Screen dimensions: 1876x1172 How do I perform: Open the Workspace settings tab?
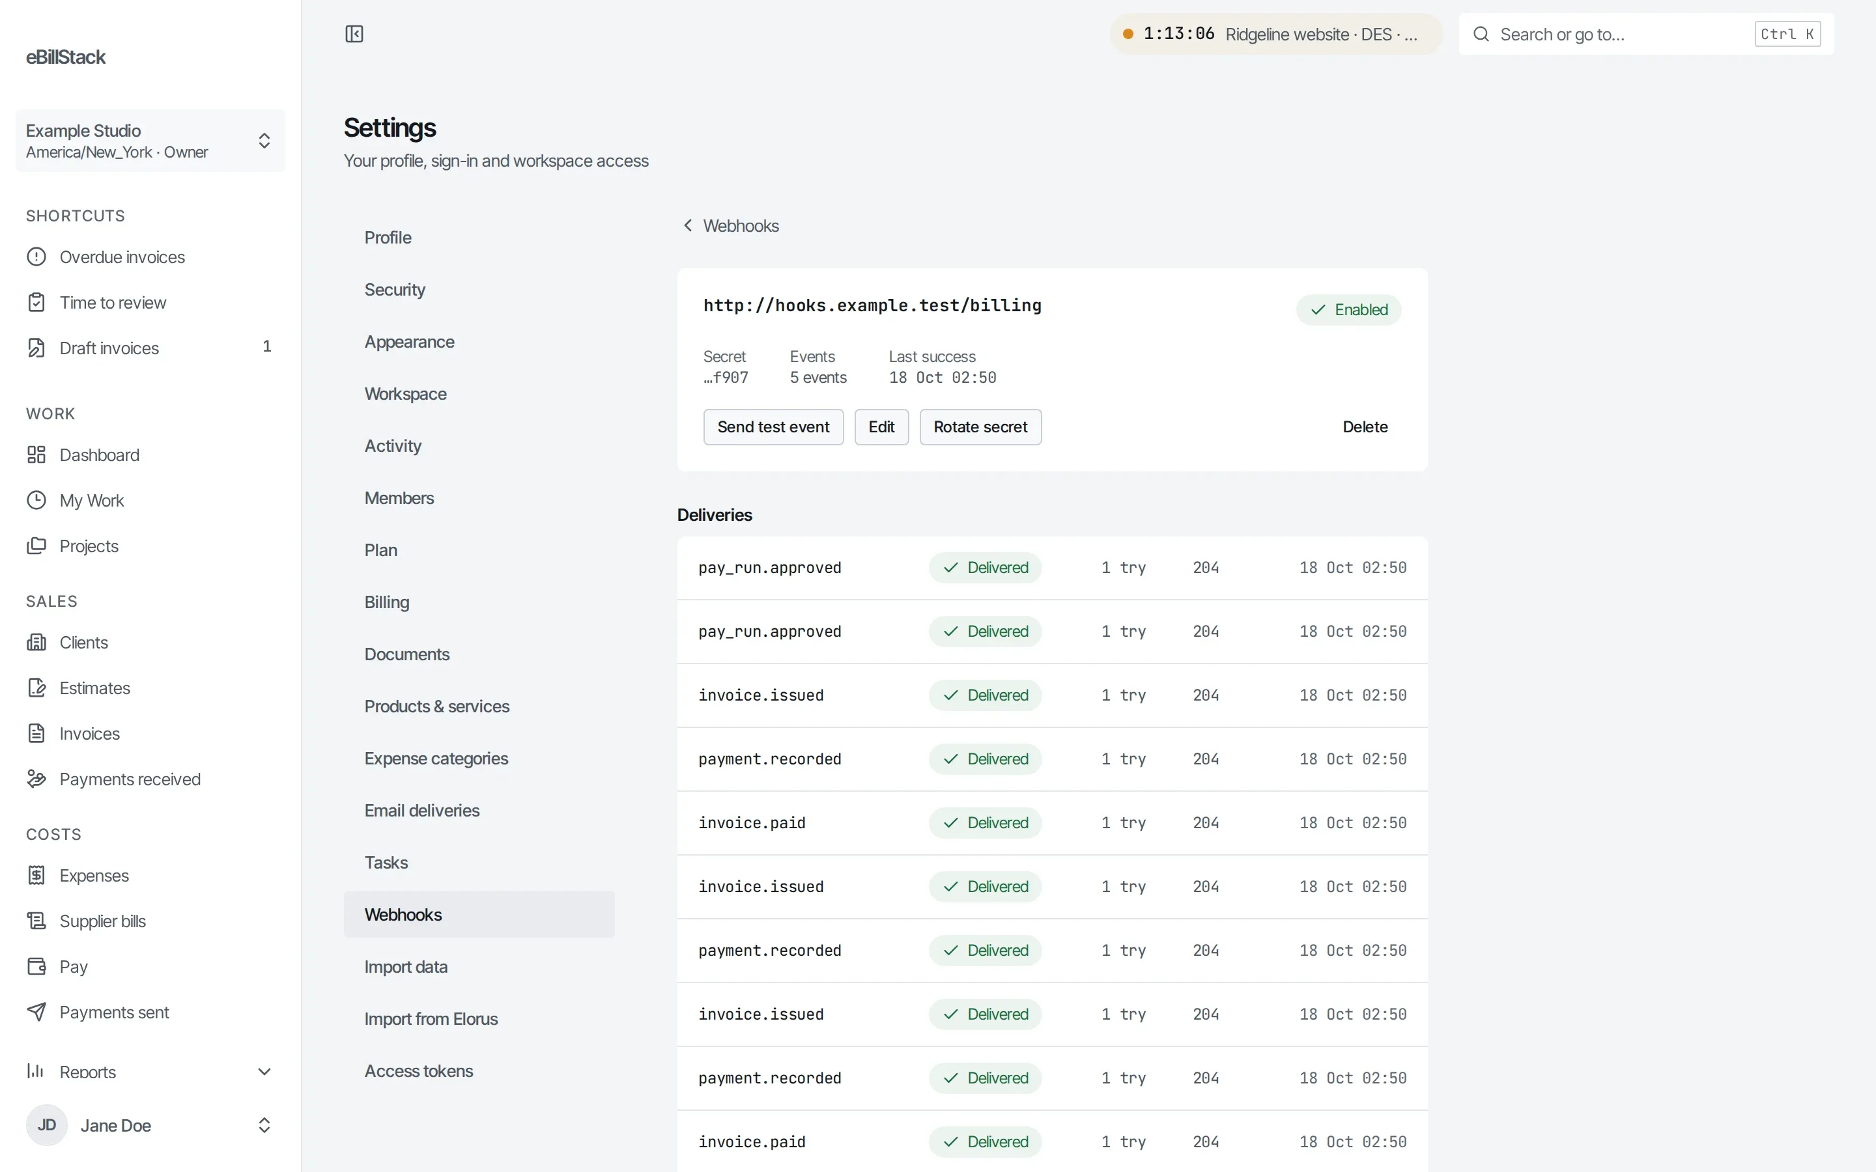pos(479,394)
